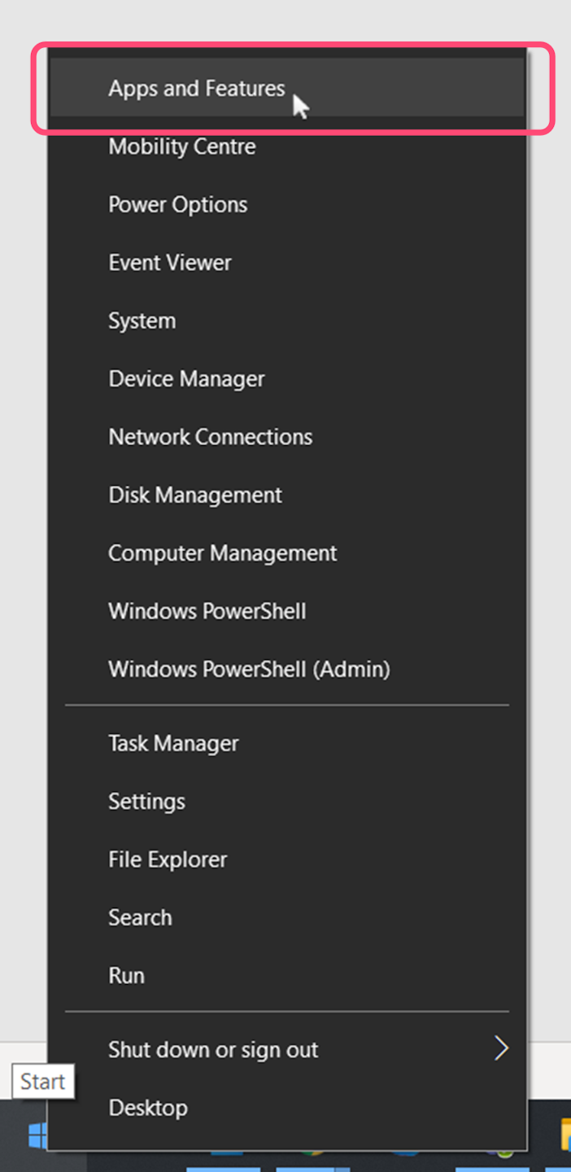Launch Disk Management
This screenshot has width=571, height=1172.
[x=195, y=495]
